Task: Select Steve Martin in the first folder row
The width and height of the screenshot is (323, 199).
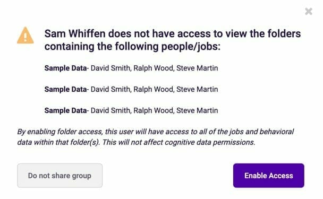Action: tap(197, 68)
